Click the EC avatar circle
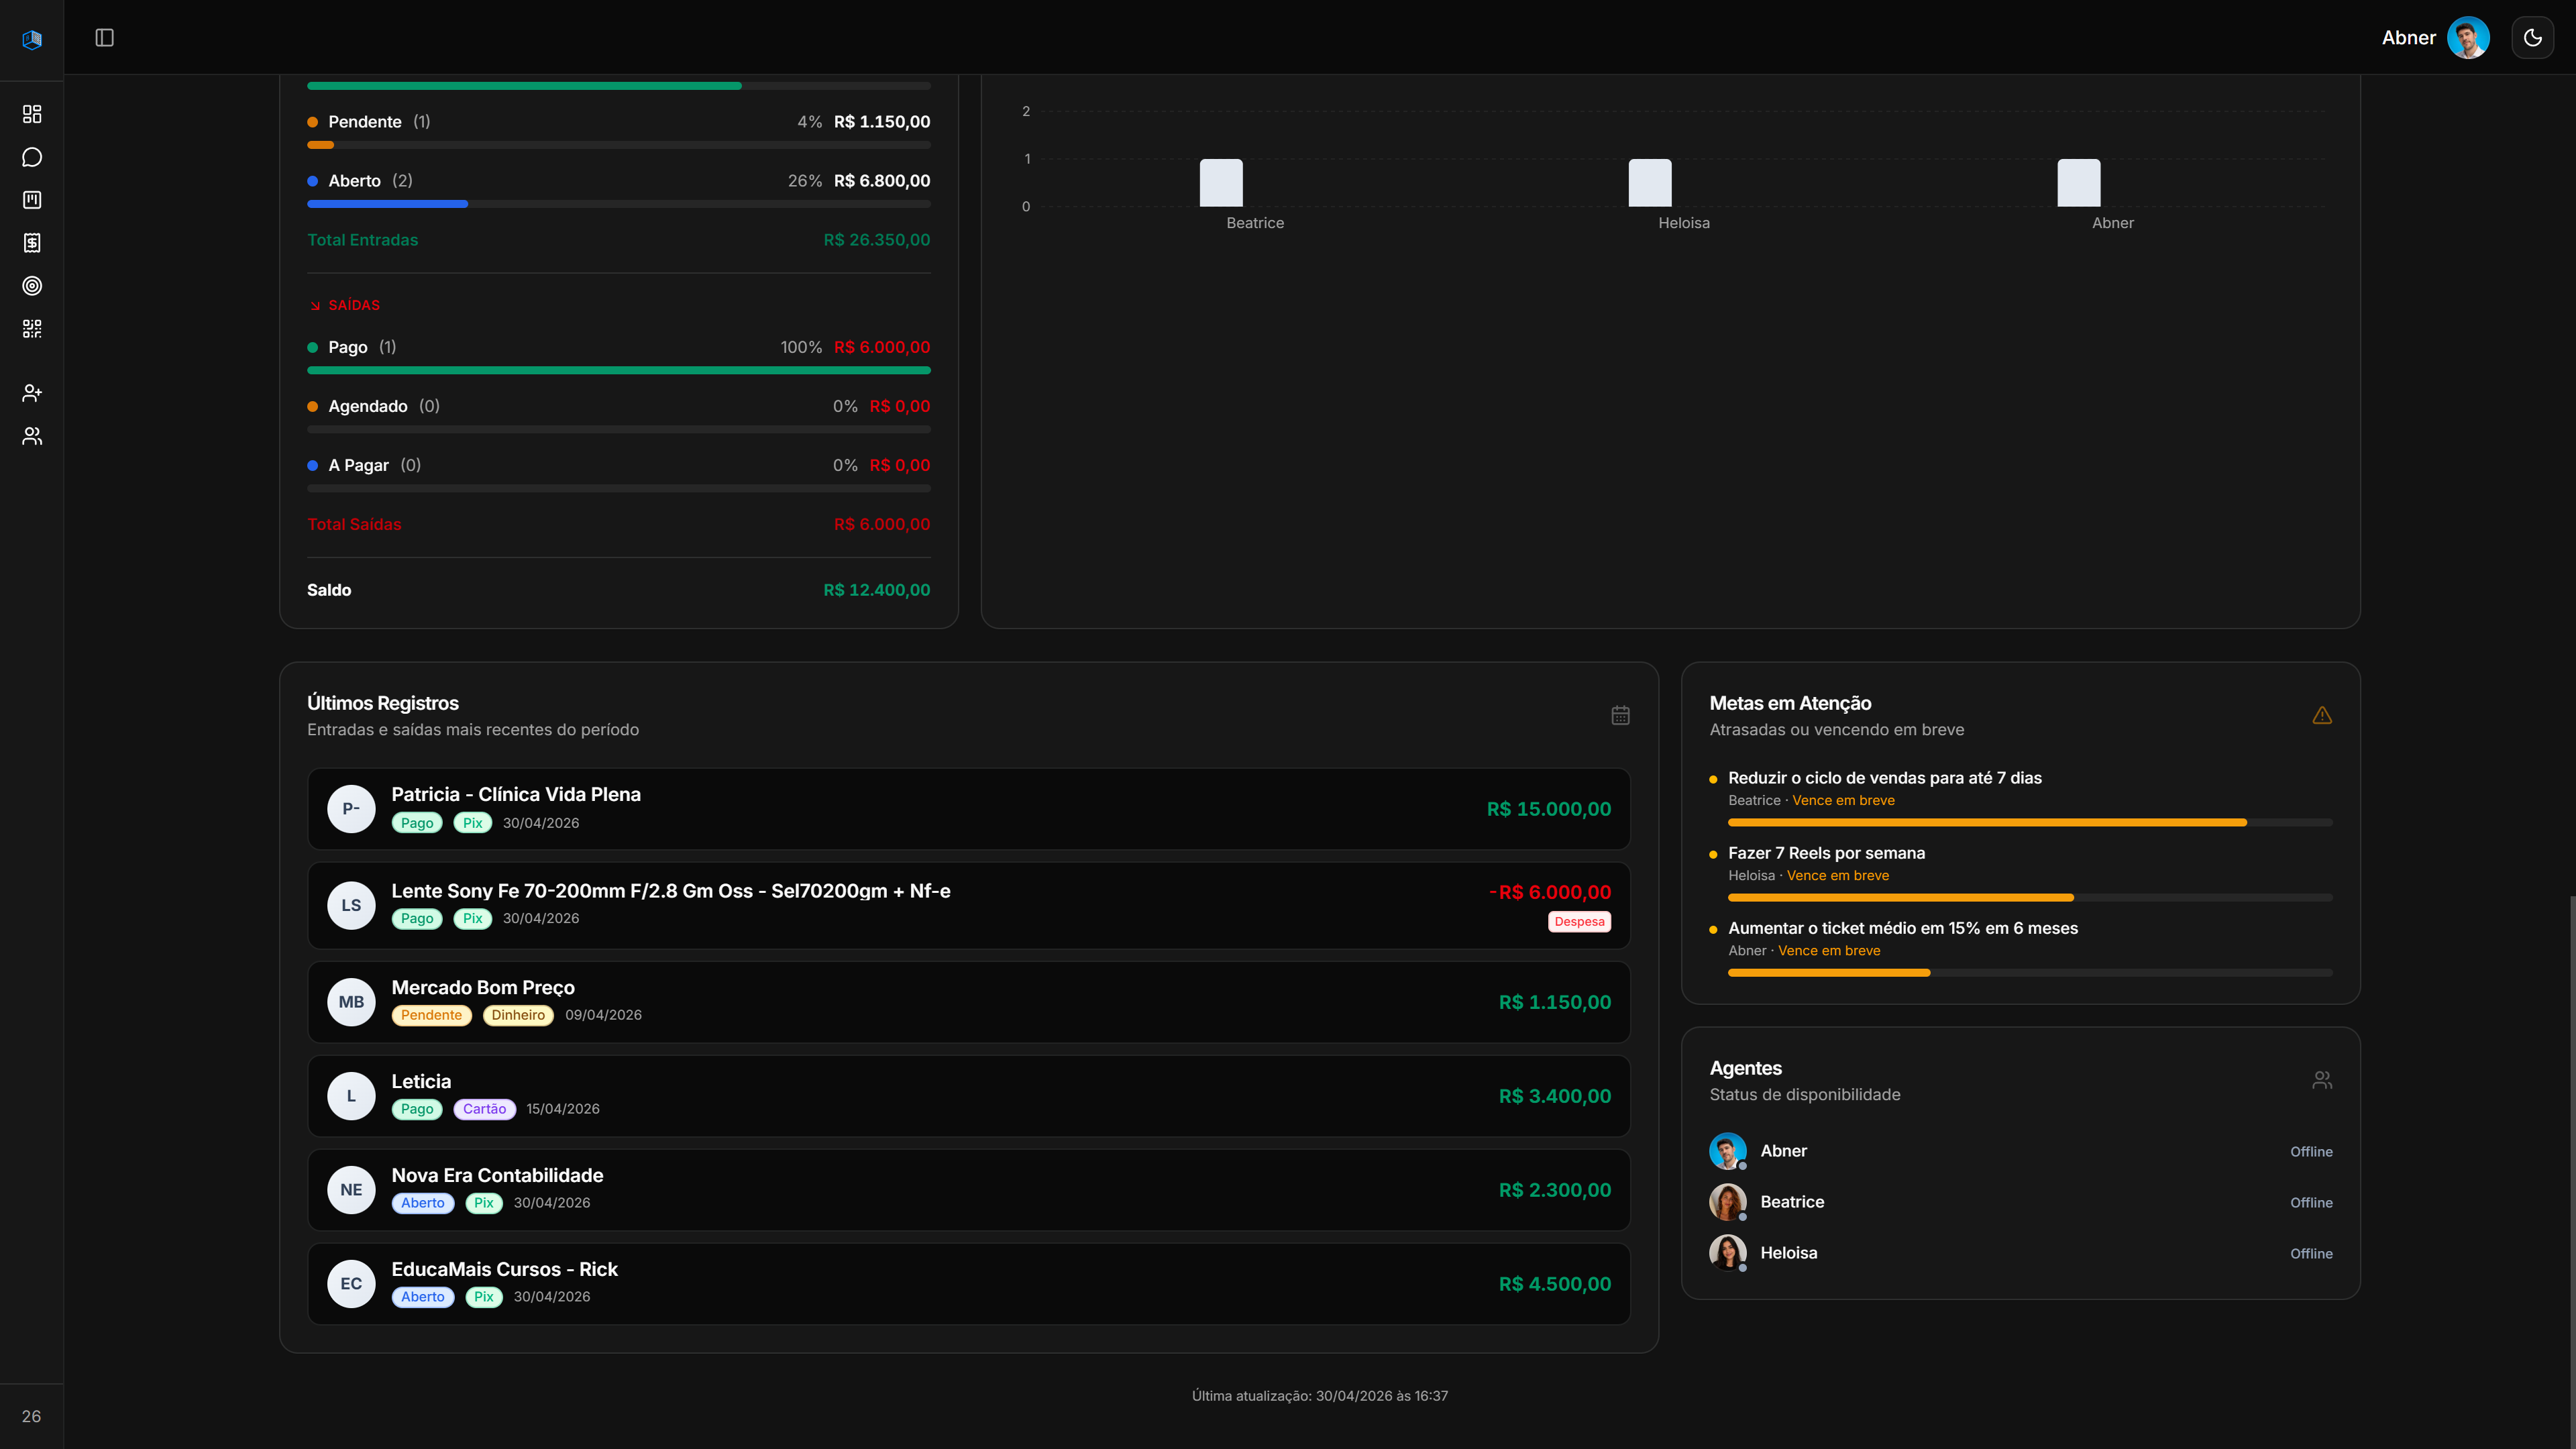The width and height of the screenshot is (2576, 1449). (351, 1284)
